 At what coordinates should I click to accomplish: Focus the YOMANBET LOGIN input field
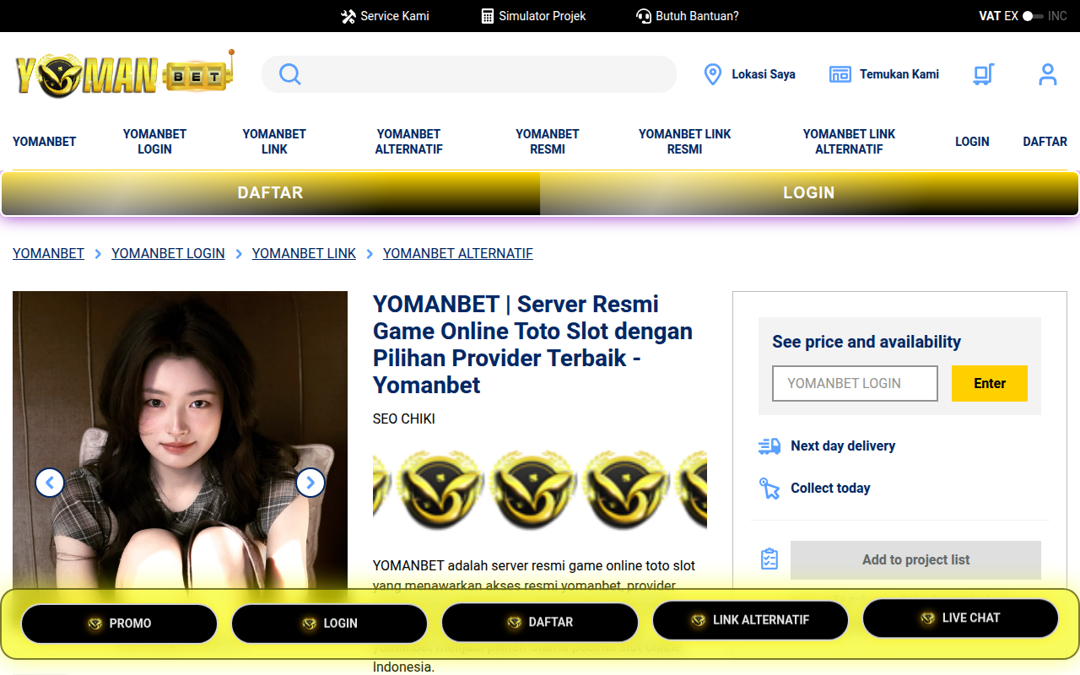point(855,383)
